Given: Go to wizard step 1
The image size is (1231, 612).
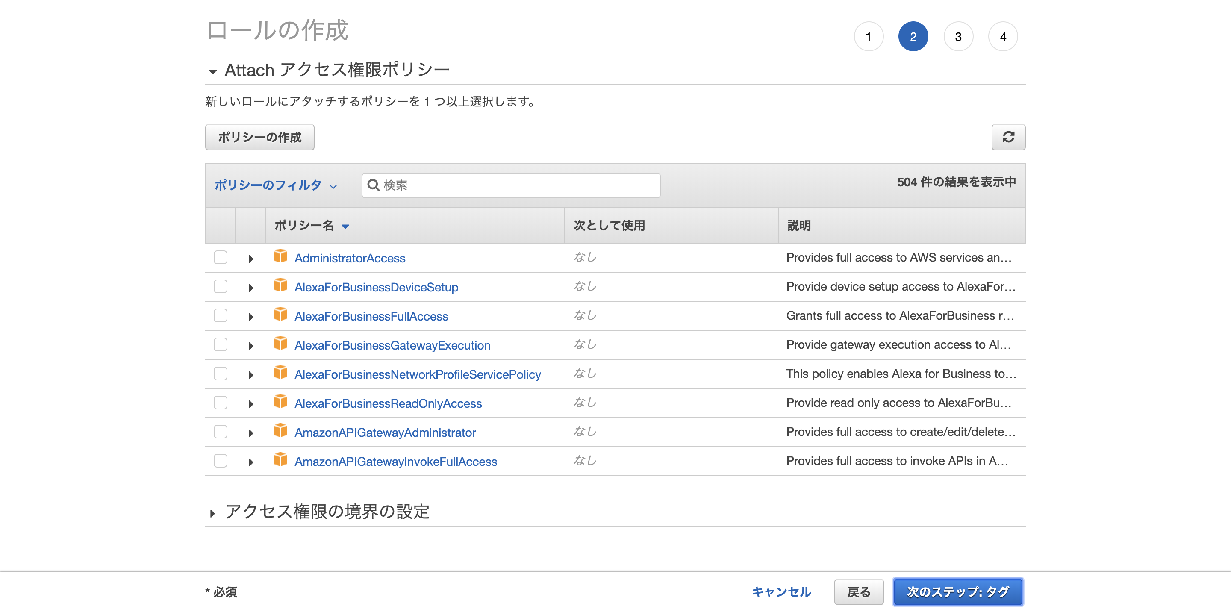Looking at the screenshot, I should pyautogui.click(x=868, y=36).
